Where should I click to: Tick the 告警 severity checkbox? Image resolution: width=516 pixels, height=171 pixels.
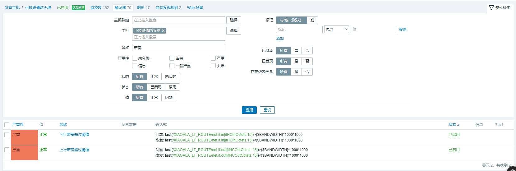(x=172, y=58)
